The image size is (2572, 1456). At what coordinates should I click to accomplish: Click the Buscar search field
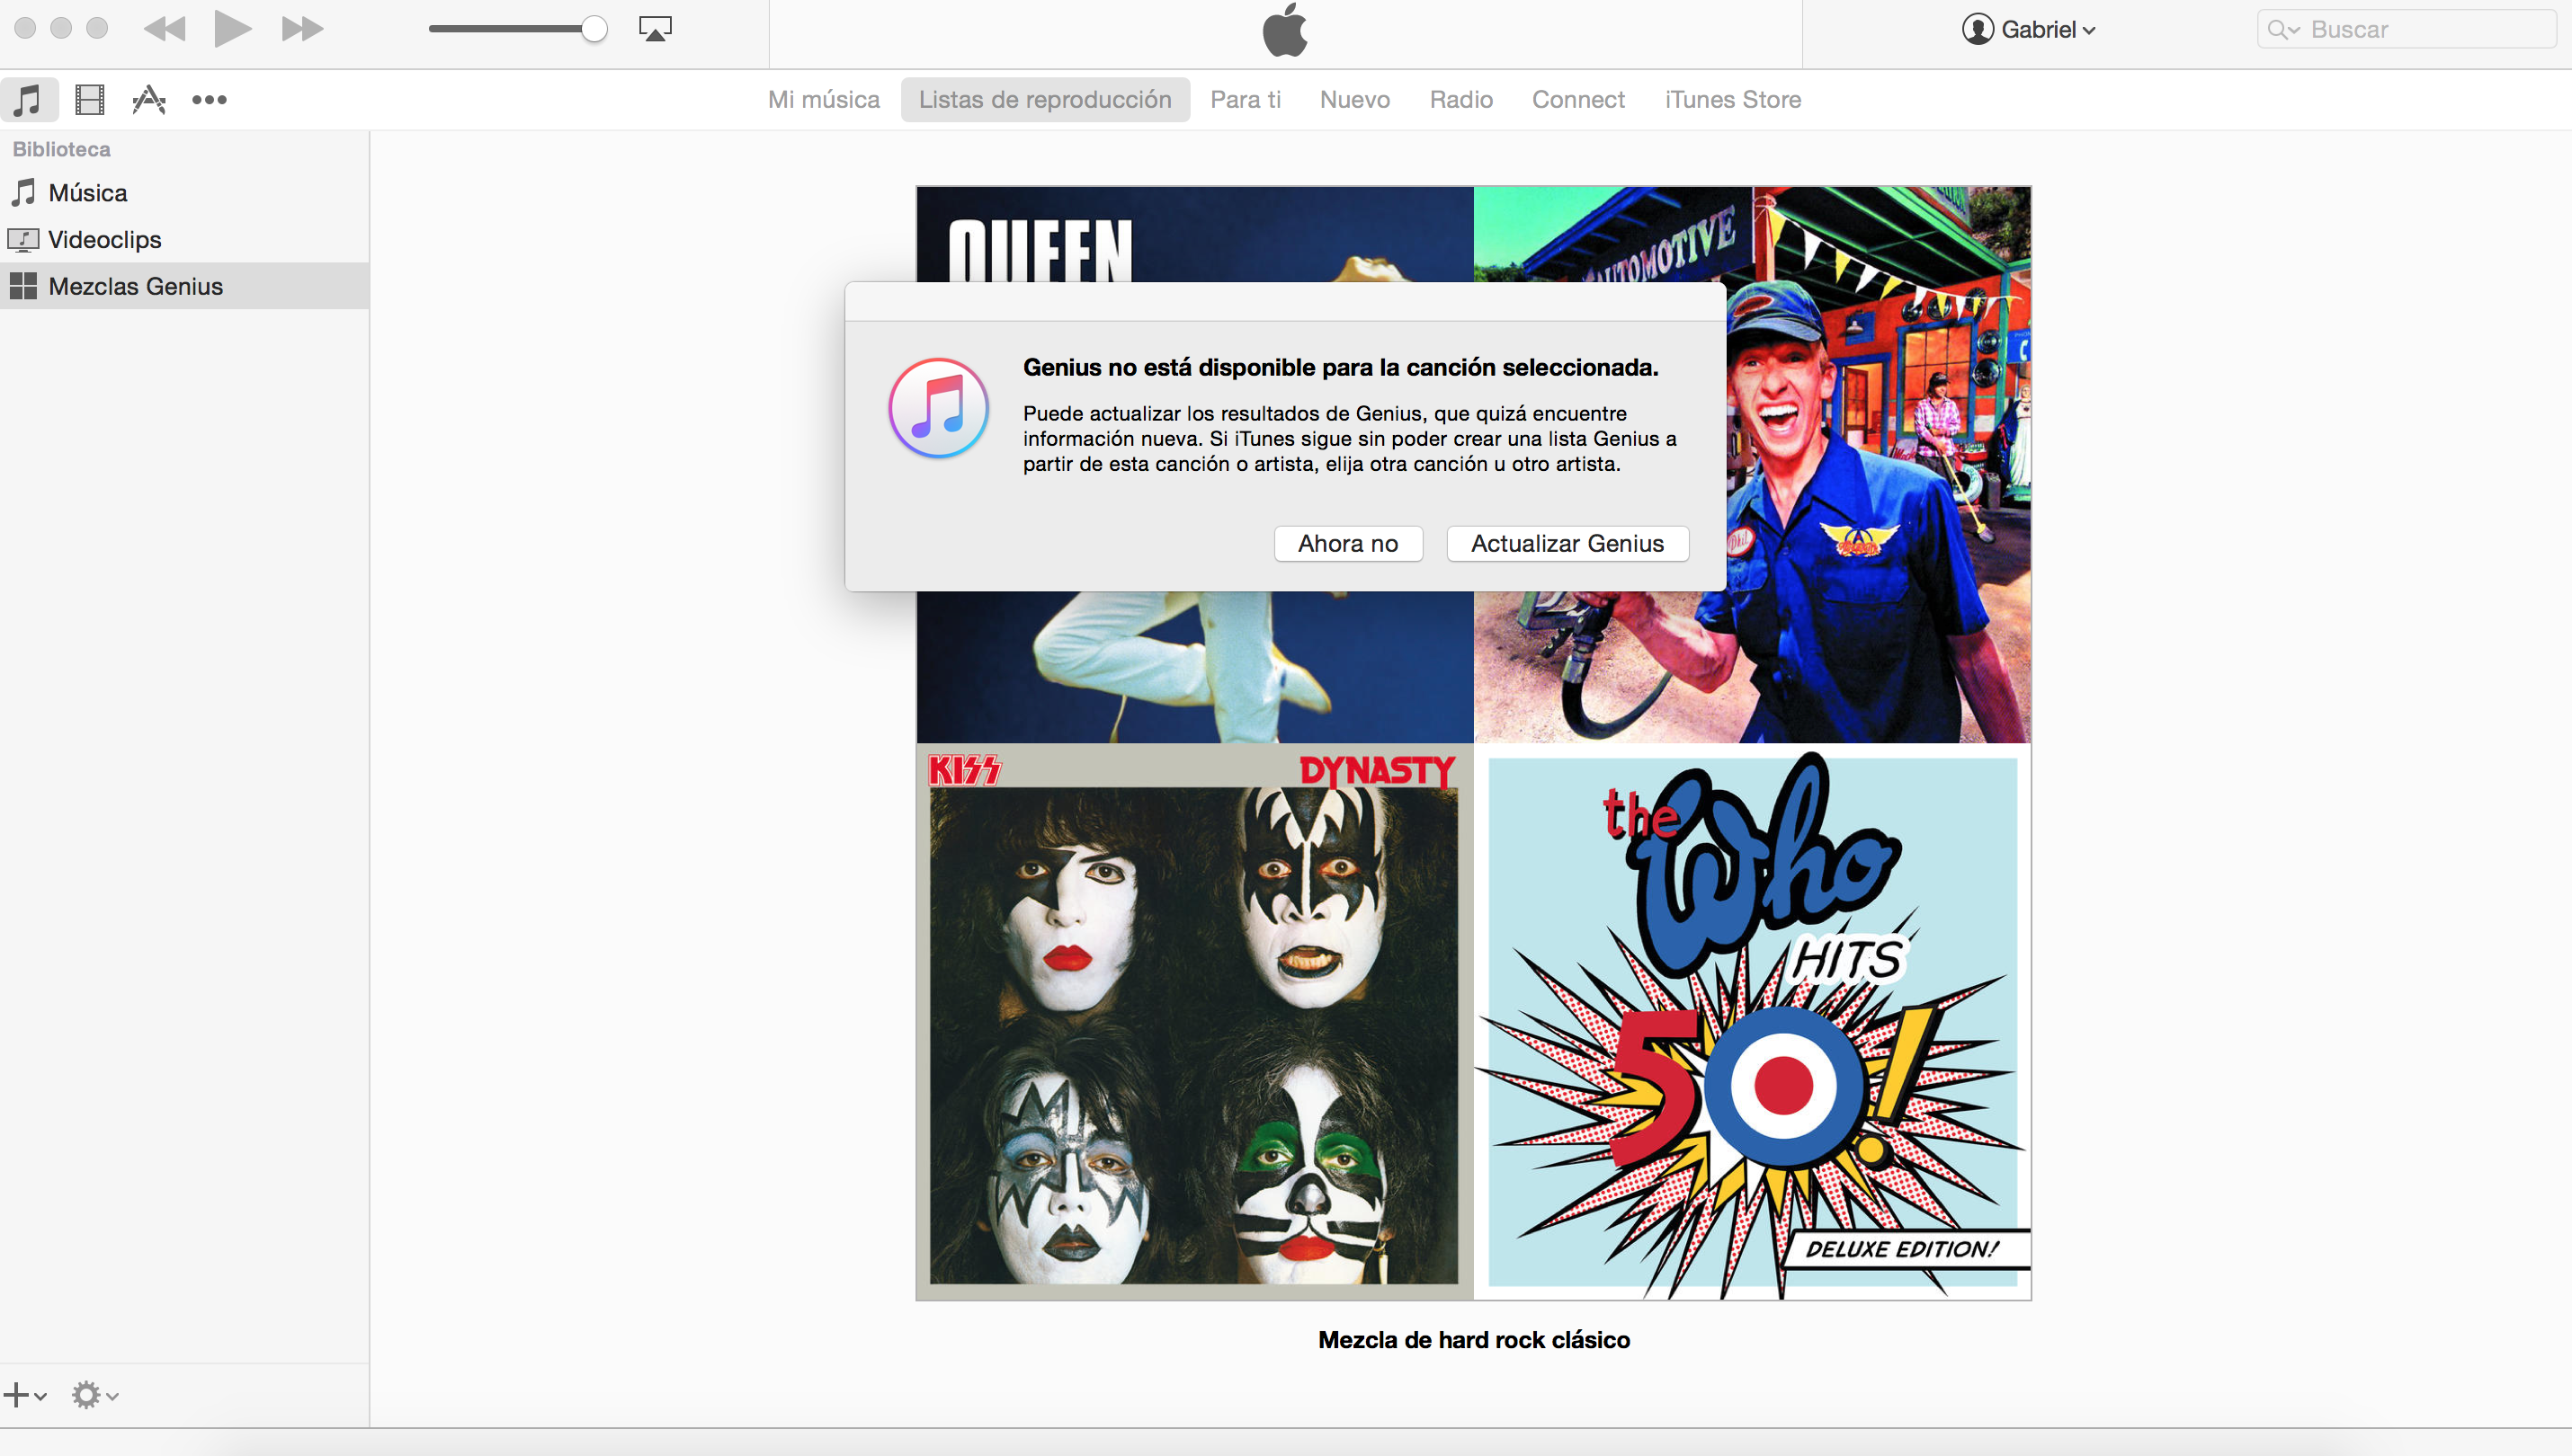coord(2406,30)
